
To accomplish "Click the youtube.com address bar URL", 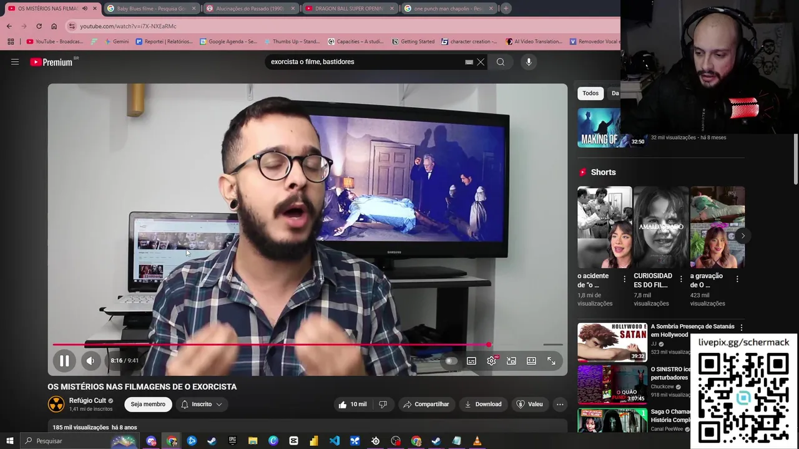I will click(x=128, y=26).
